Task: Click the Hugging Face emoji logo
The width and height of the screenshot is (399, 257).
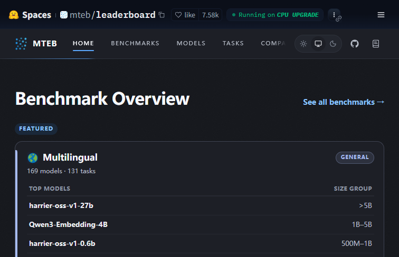Action: (x=14, y=15)
